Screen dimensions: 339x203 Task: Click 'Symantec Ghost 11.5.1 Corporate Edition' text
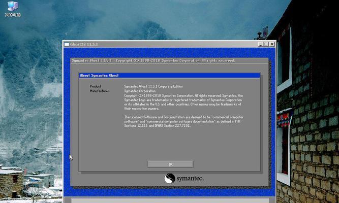click(153, 86)
